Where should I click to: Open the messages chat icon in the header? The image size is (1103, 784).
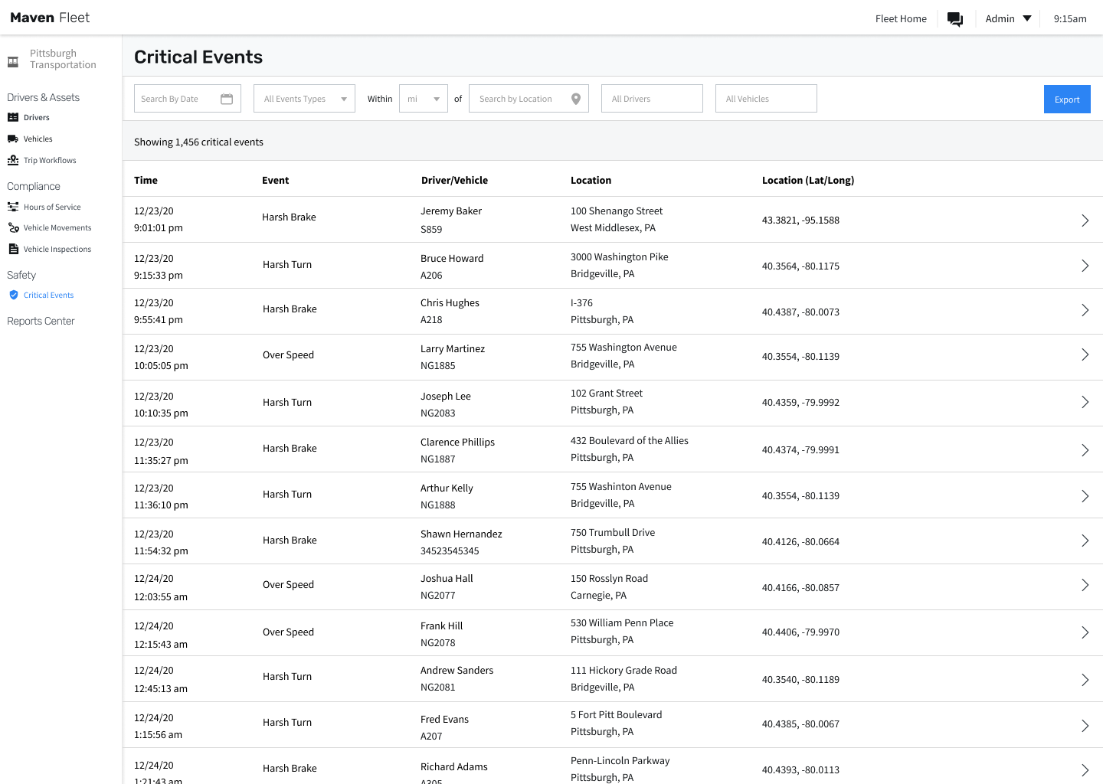coord(955,18)
